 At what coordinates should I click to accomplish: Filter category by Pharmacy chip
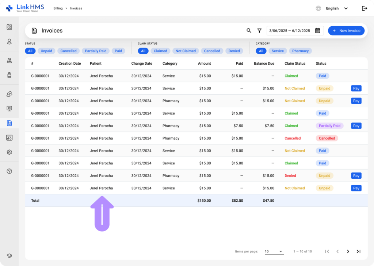[300, 51]
